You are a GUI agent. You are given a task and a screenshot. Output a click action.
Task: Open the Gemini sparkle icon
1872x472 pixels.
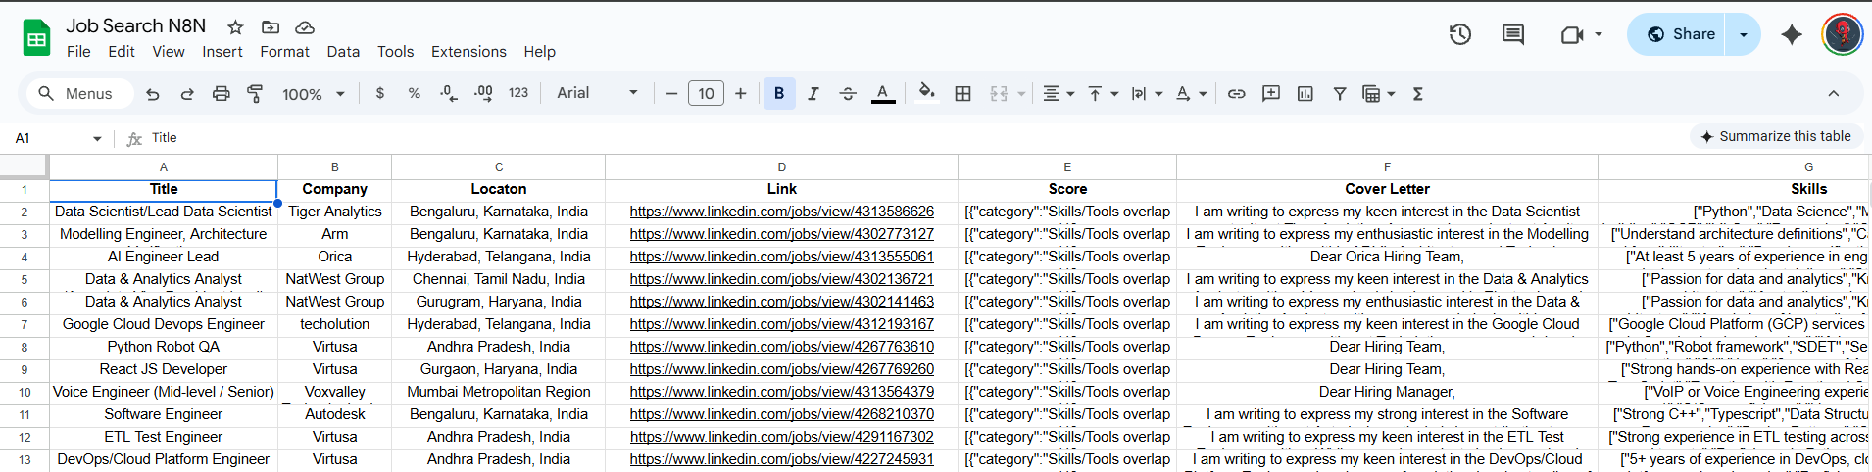pos(1792,35)
